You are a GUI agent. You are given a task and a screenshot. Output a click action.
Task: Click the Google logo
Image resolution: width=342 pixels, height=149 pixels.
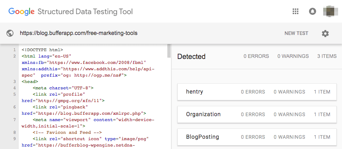point(21,12)
